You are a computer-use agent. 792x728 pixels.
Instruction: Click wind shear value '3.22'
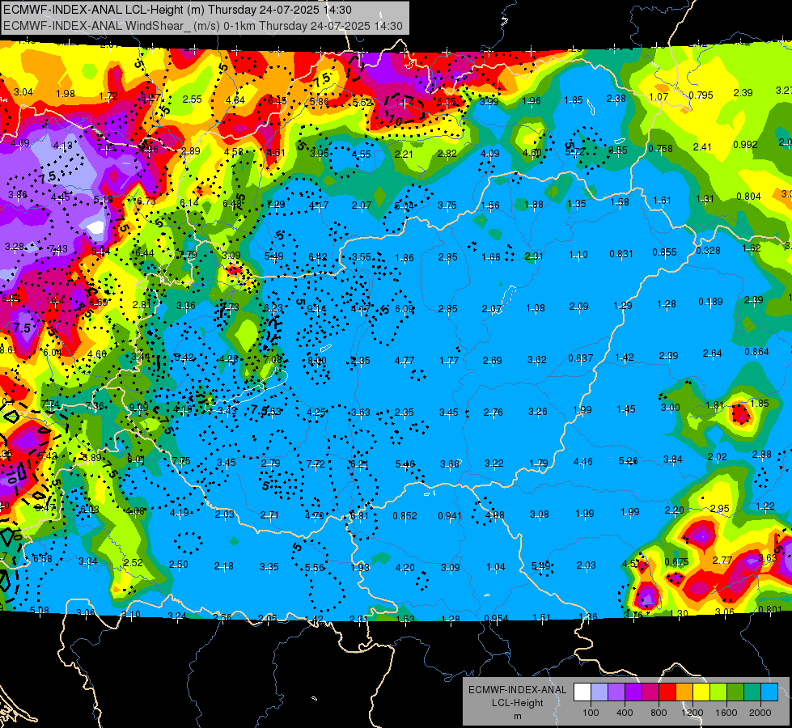click(494, 463)
